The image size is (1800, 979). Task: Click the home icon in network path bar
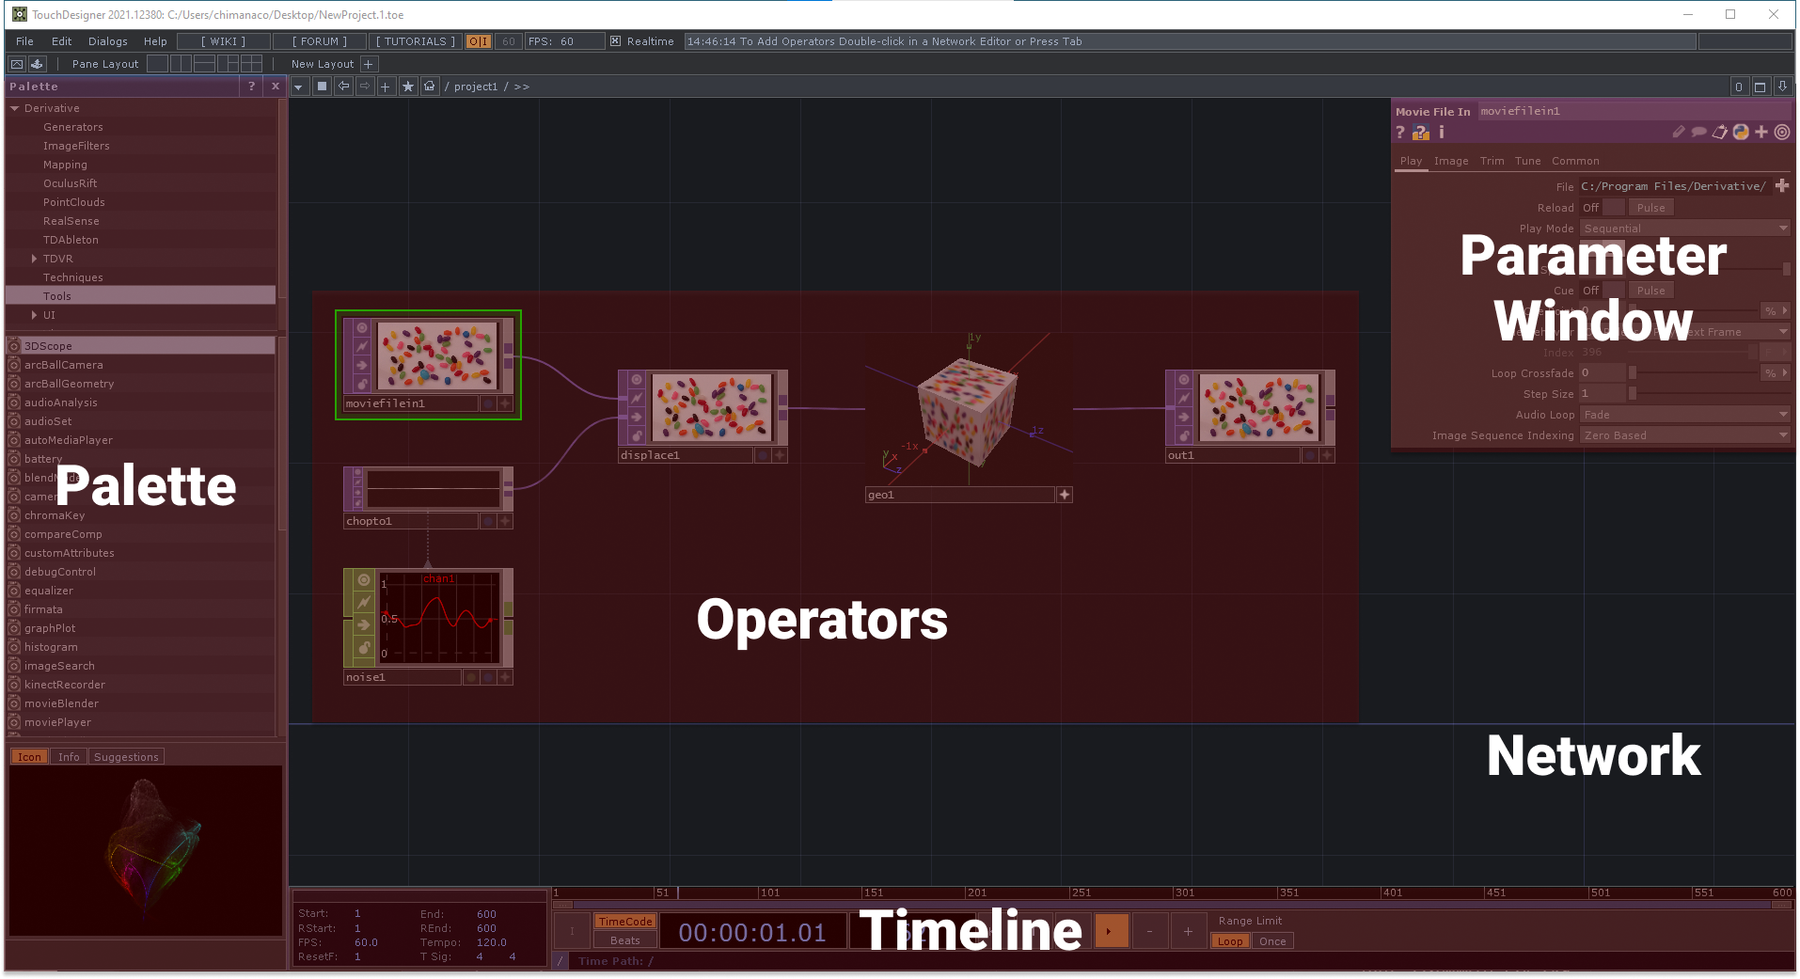430,87
